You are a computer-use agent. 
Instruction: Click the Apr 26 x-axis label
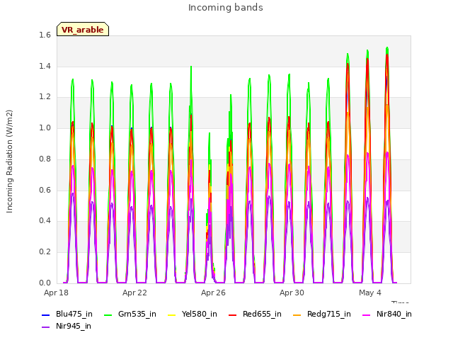click(x=213, y=293)
